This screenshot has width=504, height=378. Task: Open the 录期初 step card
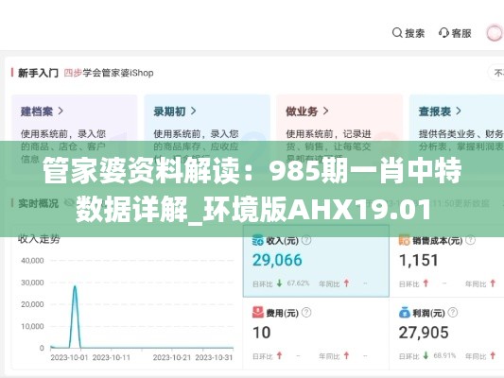(x=207, y=133)
